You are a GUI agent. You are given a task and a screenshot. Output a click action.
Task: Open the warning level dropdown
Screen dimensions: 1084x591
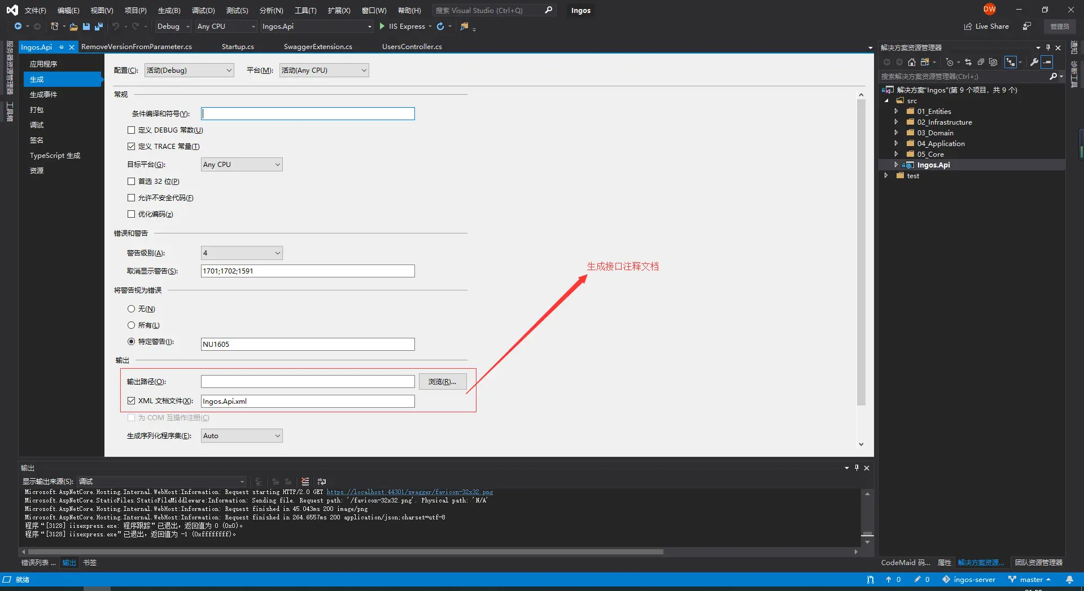point(242,253)
